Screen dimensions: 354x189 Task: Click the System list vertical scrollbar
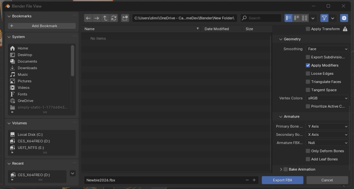pyautogui.click(x=73, y=60)
